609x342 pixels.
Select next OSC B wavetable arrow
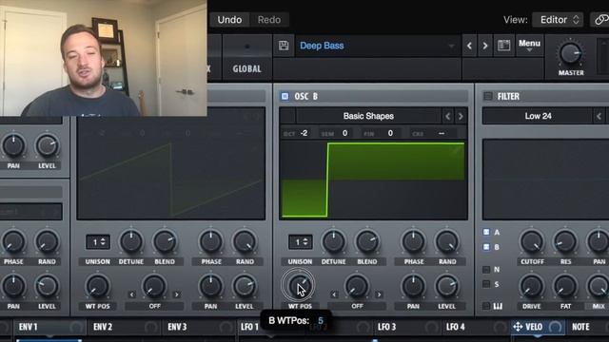(x=461, y=116)
